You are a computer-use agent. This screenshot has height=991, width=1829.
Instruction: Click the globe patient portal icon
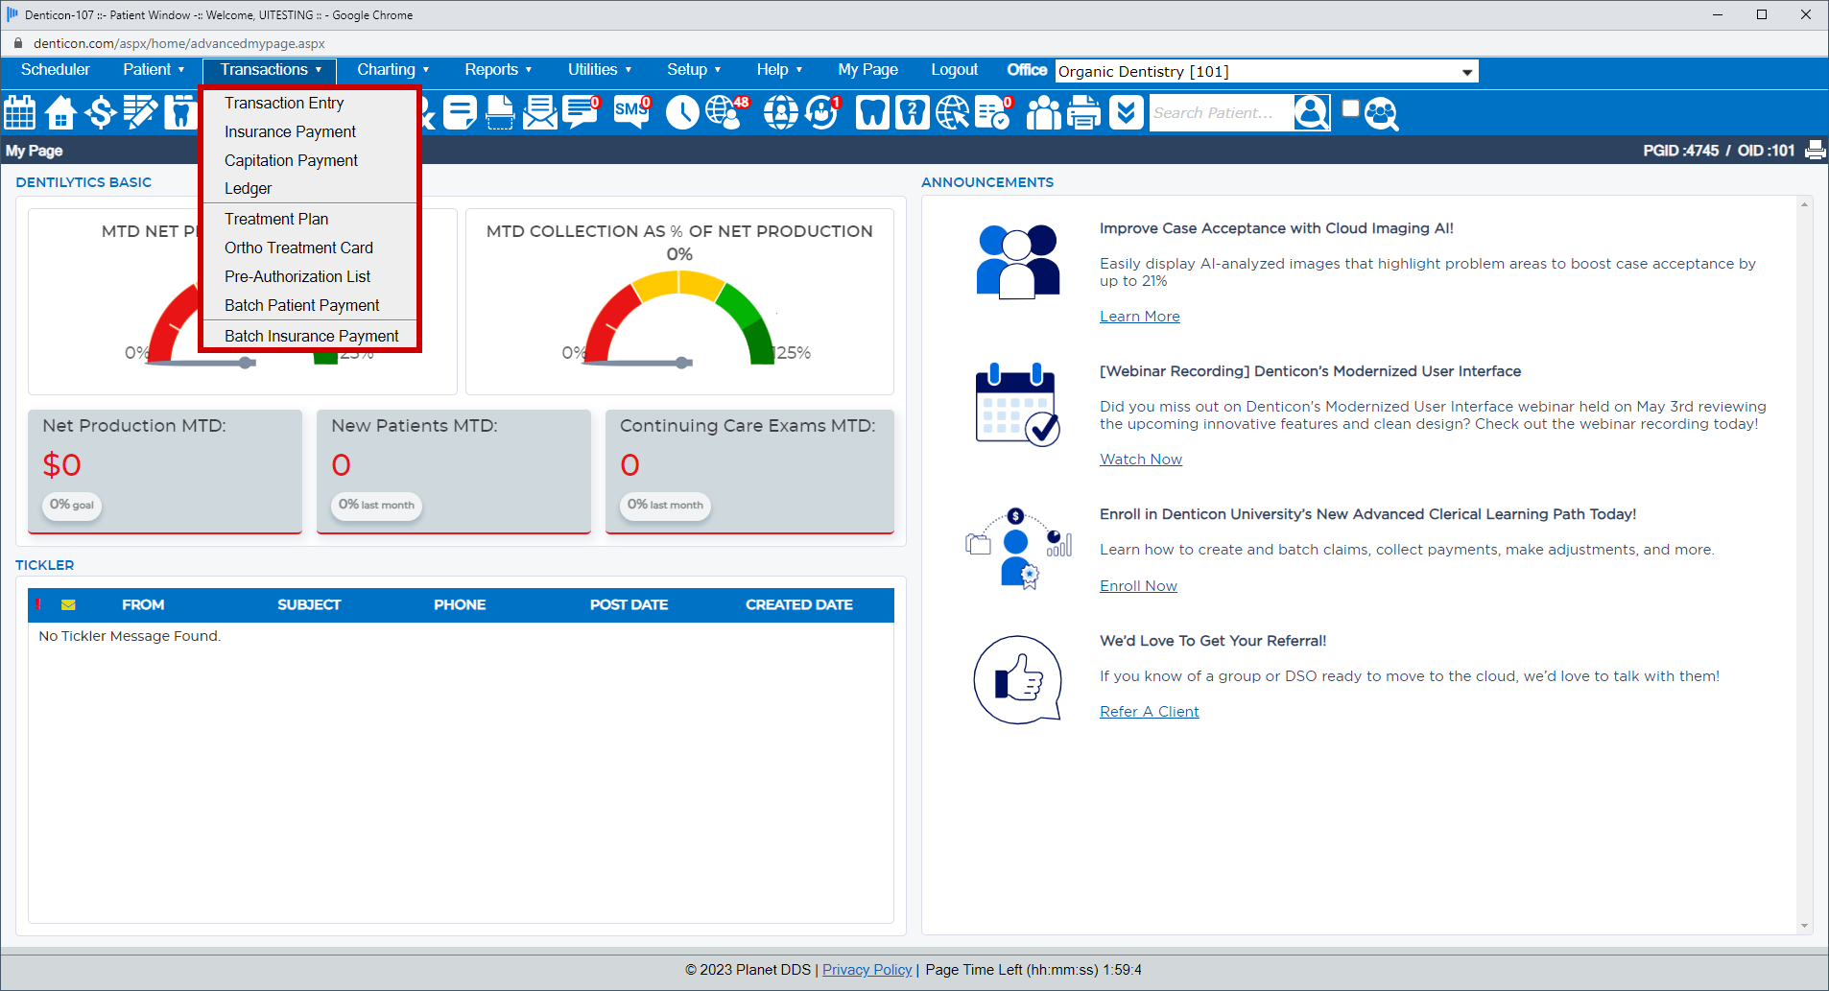pyautogui.click(x=781, y=112)
